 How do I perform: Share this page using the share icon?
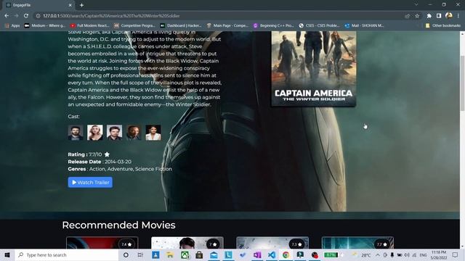click(407, 16)
